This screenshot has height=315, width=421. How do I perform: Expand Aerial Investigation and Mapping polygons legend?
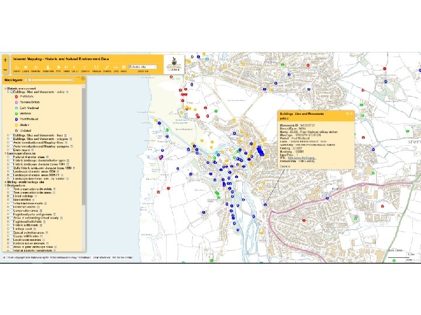(9, 146)
